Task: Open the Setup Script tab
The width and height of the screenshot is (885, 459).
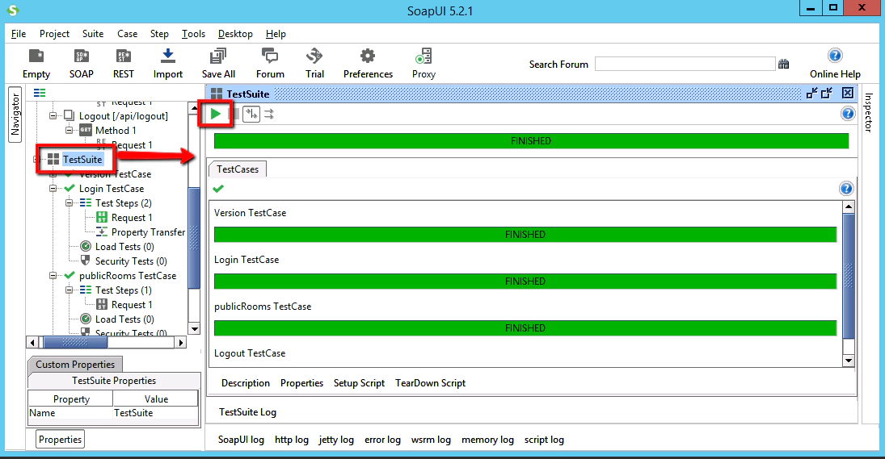Action: tap(359, 383)
